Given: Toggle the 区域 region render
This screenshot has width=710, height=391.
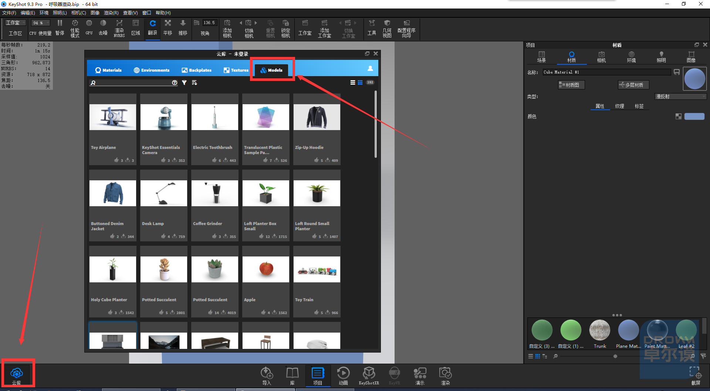Looking at the screenshot, I should tap(136, 28).
